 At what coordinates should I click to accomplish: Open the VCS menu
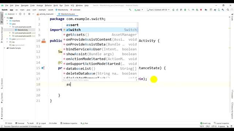click(x=72, y=5)
